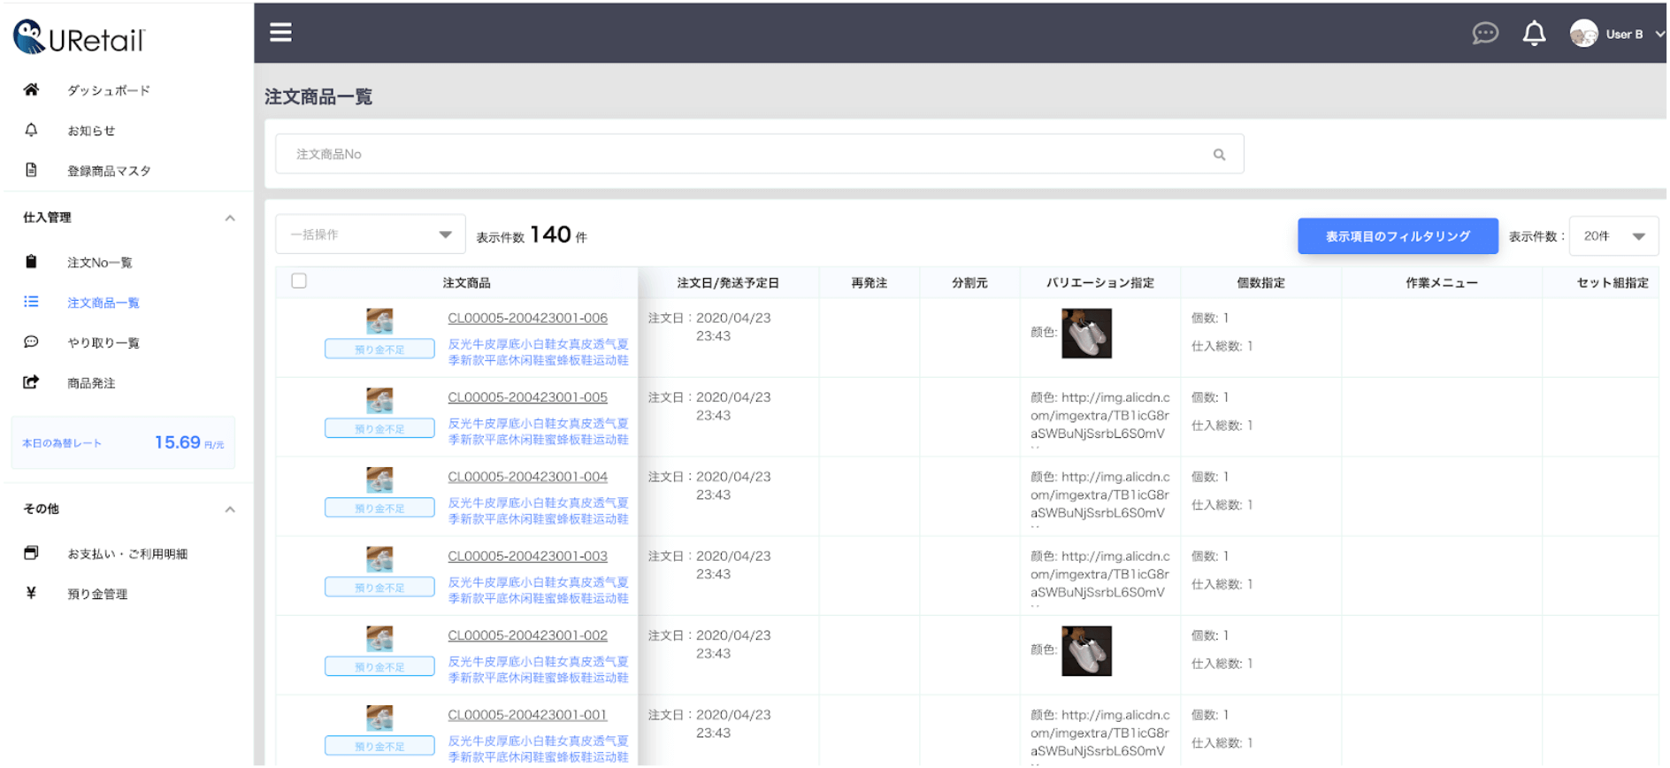Open the 一括操作 bulk action dropdown

click(x=370, y=234)
